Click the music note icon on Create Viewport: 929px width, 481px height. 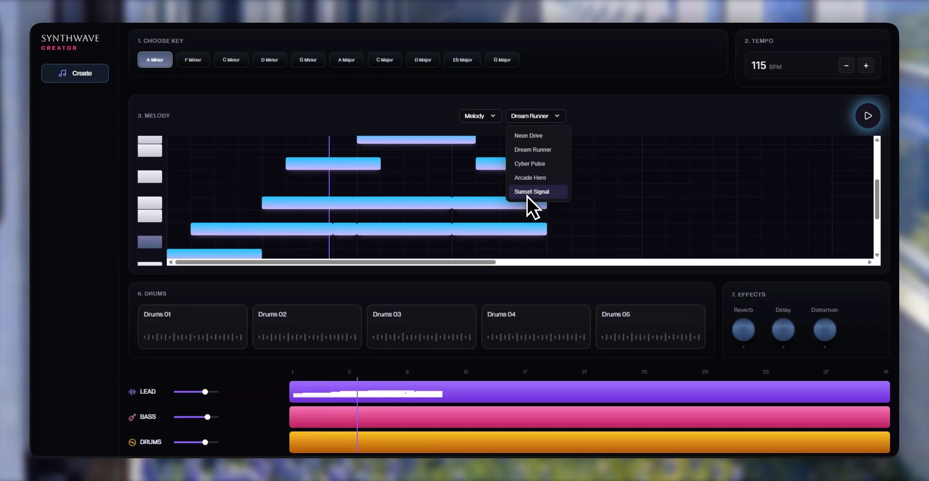62,73
